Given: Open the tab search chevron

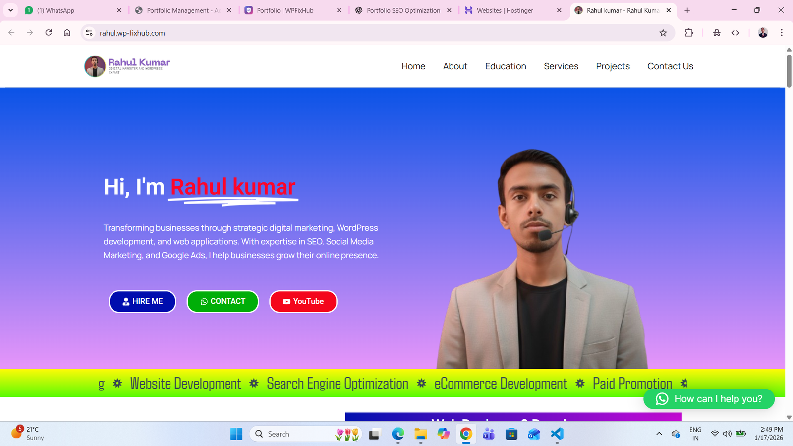Looking at the screenshot, I should (x=11, y=10).
